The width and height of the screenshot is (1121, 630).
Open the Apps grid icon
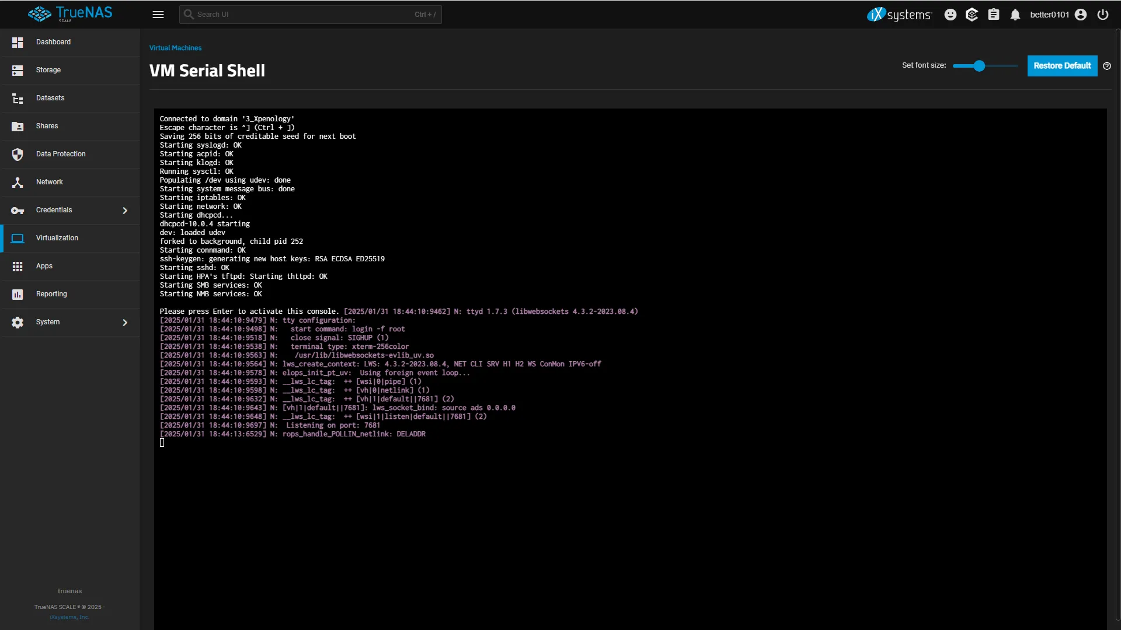point(18,266)
